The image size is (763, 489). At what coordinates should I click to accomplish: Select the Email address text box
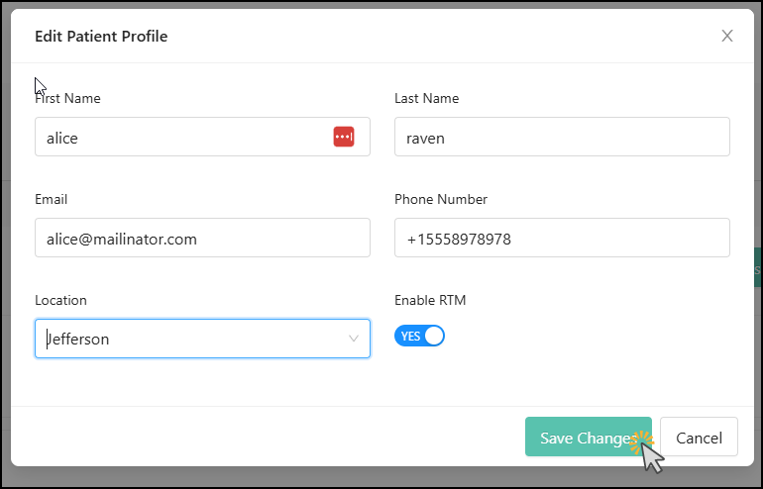pos(202,239)
